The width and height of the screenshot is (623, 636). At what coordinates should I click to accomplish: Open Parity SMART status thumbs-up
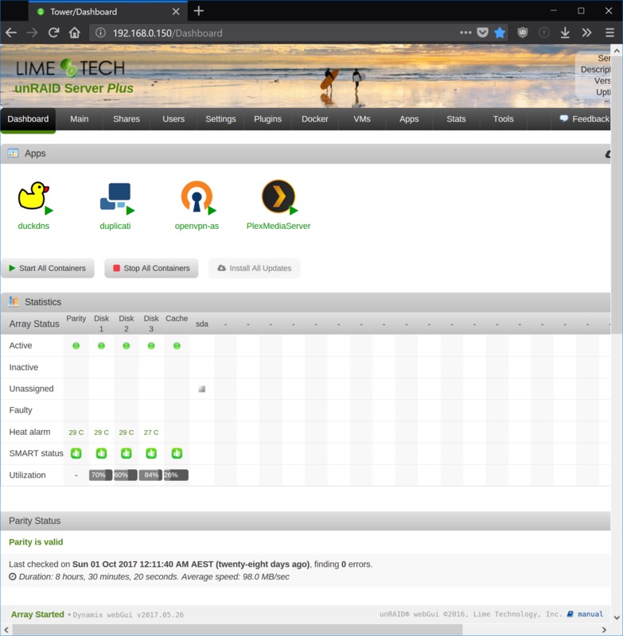pyautogui.click(x=76, y=453)
